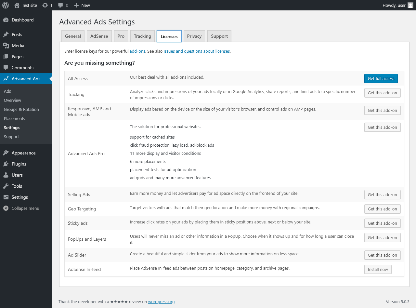The height and width of the screenshot is (308, 416).
Task: Get the Advanced Ads Pro add-on
Action: click(383, 127)
